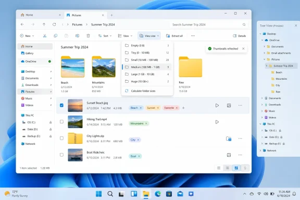Open image preview icon for Sunset Beach.jpg
This screenshot has height=200, width=300.
coord(229,105)
